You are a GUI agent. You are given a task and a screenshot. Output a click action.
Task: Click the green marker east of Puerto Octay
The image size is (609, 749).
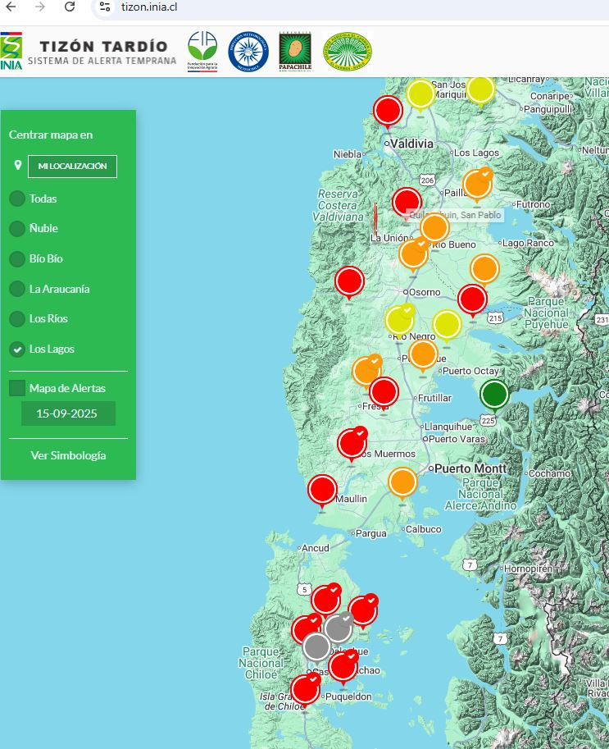(493, 395)
